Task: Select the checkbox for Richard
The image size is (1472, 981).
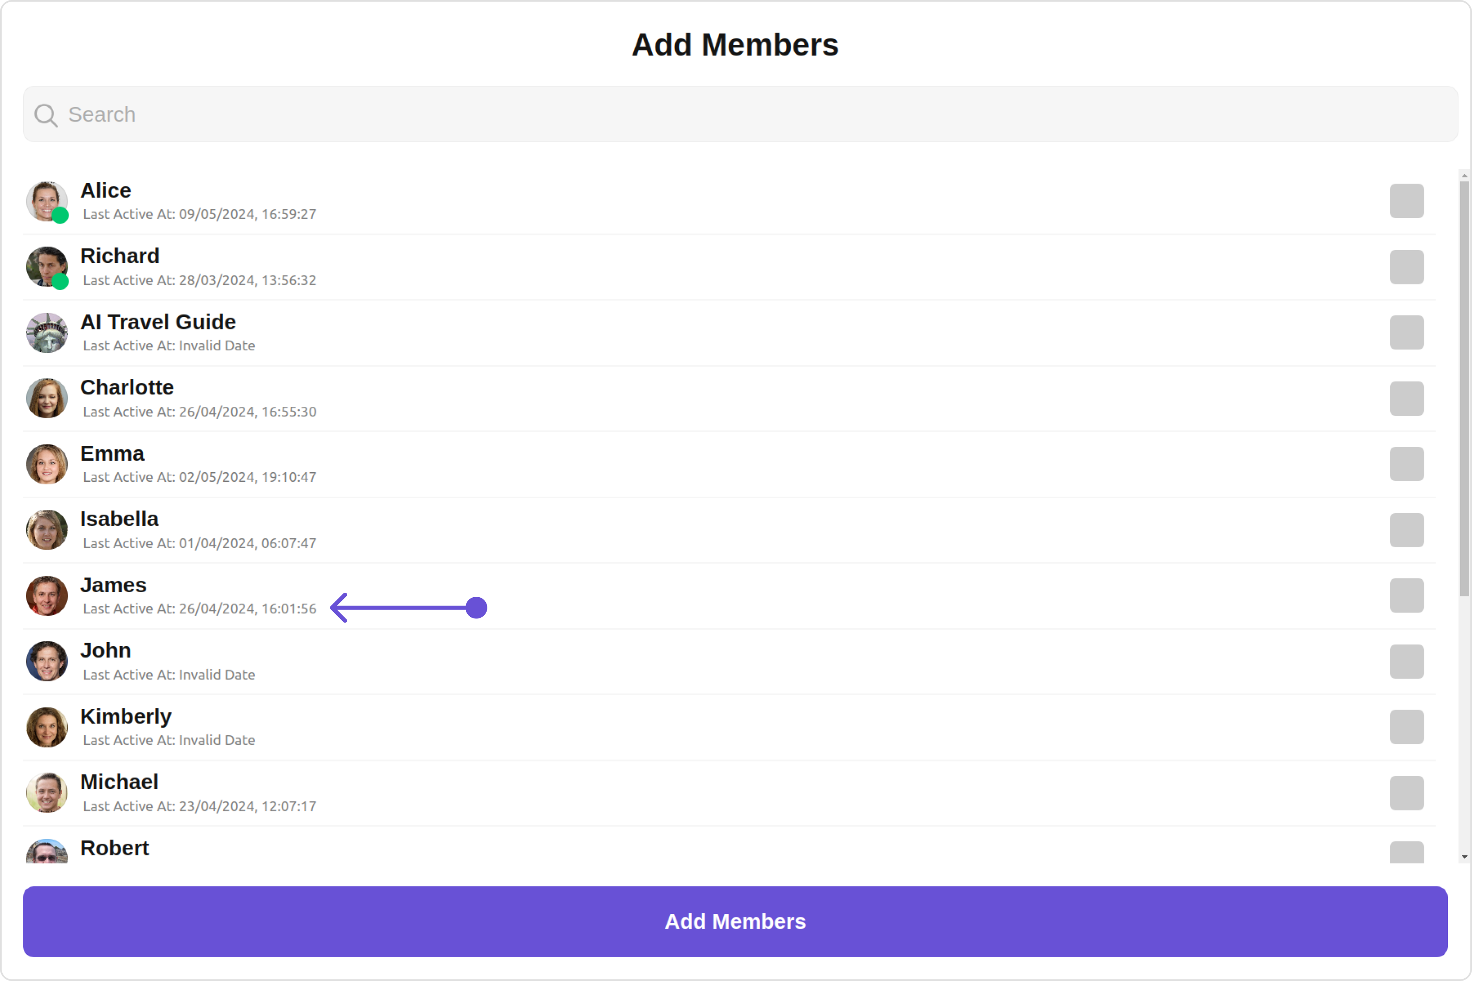Action: click(x=1406, y=267)
